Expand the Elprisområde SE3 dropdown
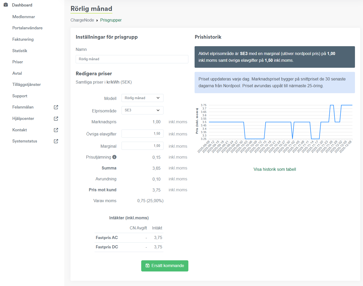The image size is (363, 286). pyautogui.click(x=142, y=110)
